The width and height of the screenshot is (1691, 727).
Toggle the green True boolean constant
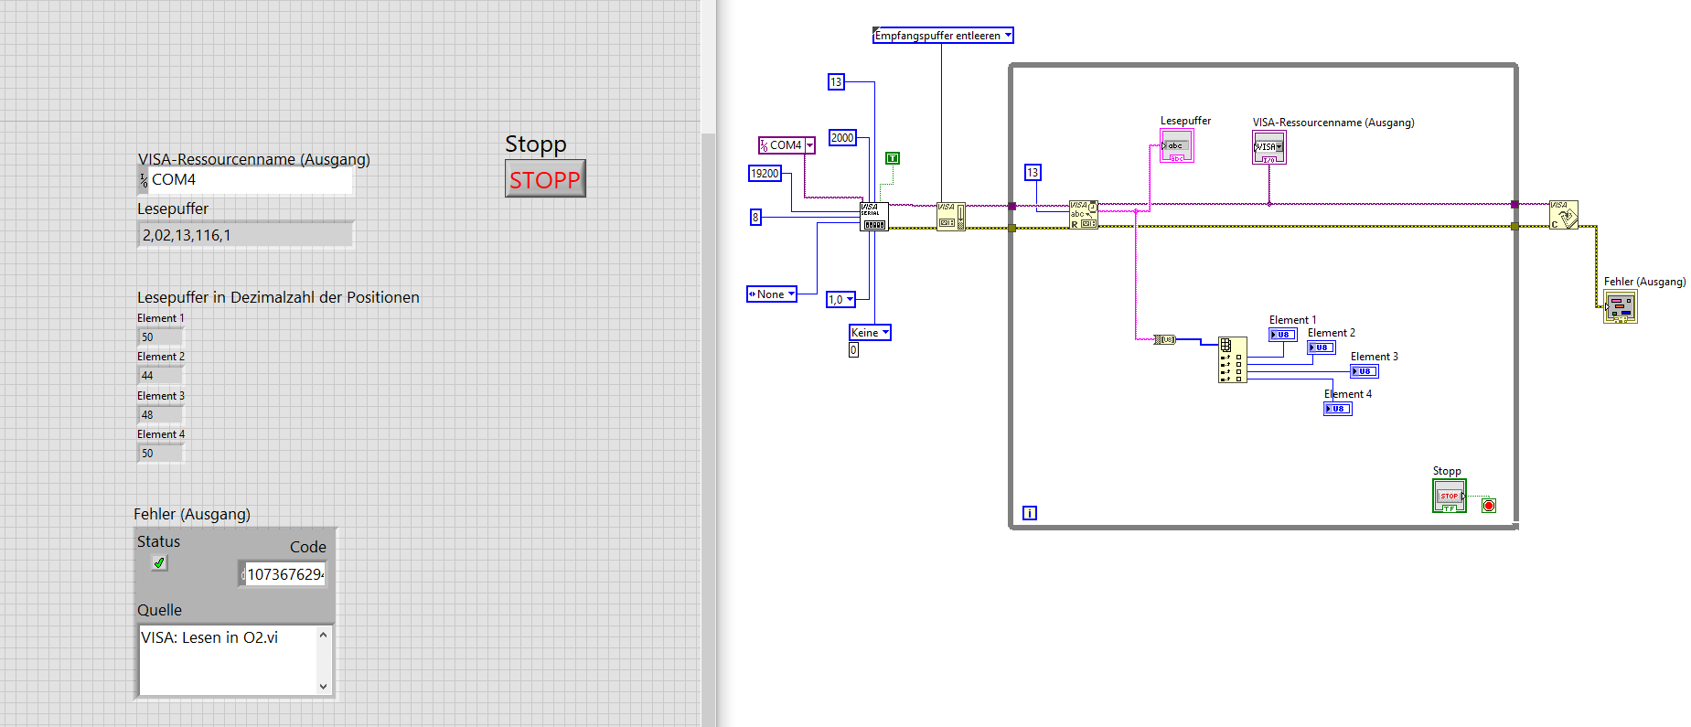pyautogui.click(x=893, y=158)
